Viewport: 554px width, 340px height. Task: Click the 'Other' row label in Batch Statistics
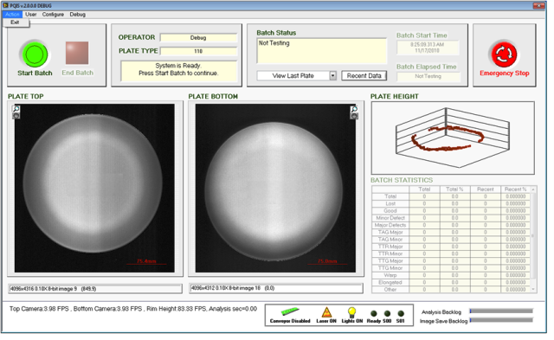click(x=390, y=290)
